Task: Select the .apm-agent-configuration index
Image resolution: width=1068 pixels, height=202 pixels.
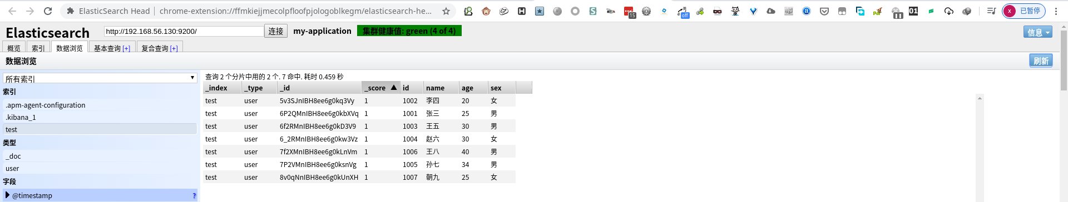Action: coord(100,105)
